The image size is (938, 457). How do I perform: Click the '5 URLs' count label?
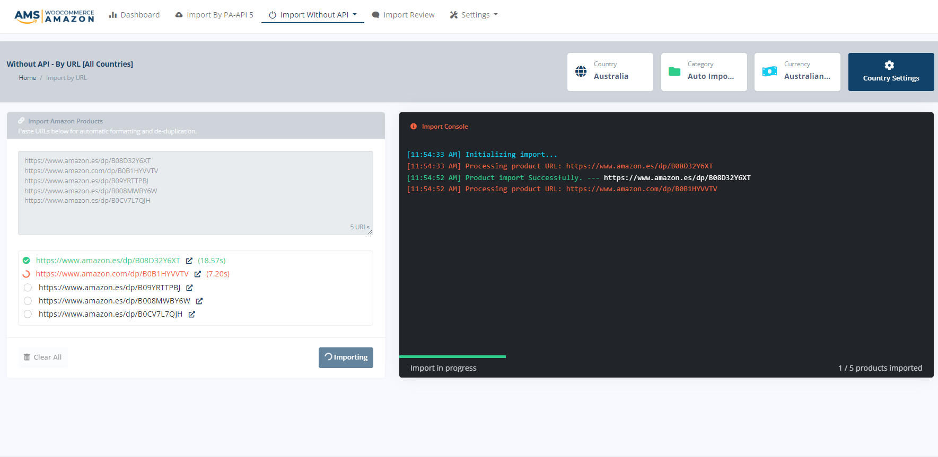(360, 227)
